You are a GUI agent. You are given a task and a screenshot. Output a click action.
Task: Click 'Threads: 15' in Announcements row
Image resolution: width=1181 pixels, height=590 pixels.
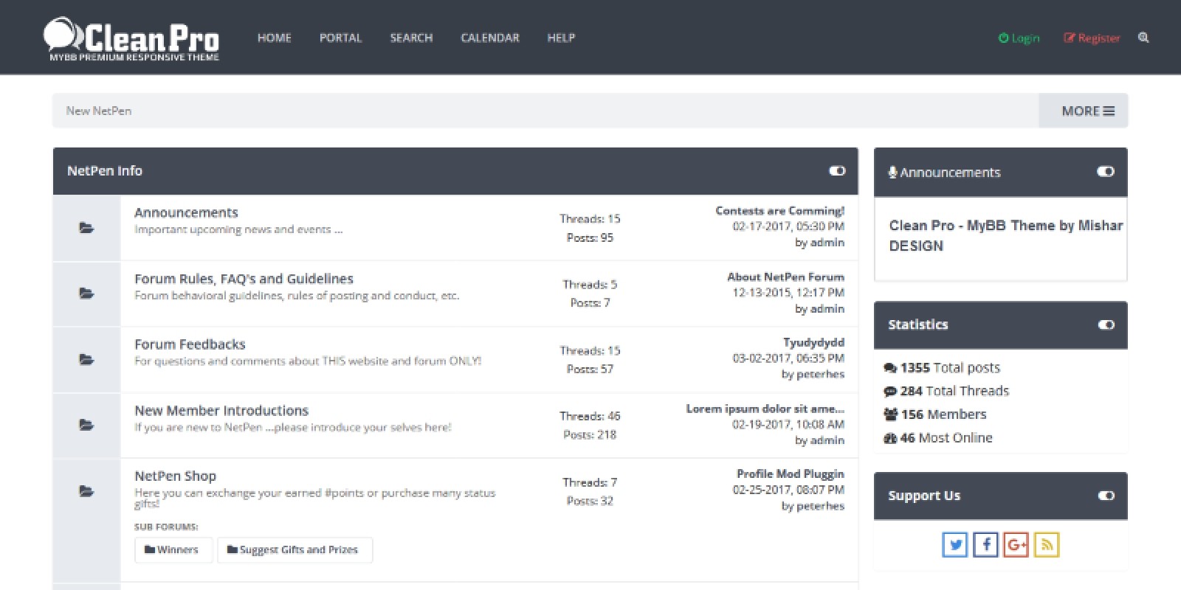(590, 219)
